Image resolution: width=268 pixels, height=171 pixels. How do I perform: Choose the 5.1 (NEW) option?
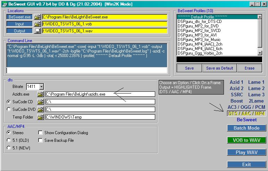pyautogui.click(x=9, y=148)
